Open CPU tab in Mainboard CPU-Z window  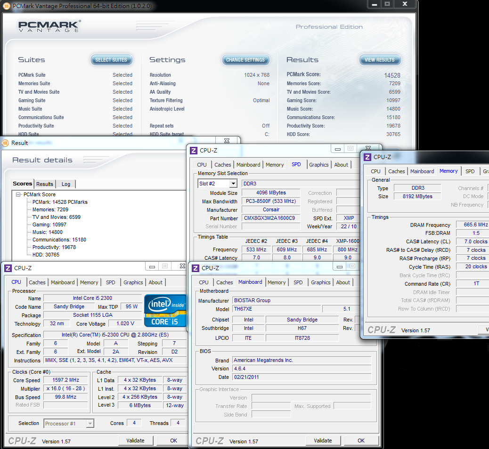click(204, 282)
